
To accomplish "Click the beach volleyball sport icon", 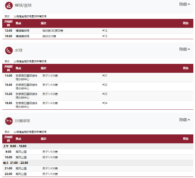I will pyautogui.click(x=9, y=121).
